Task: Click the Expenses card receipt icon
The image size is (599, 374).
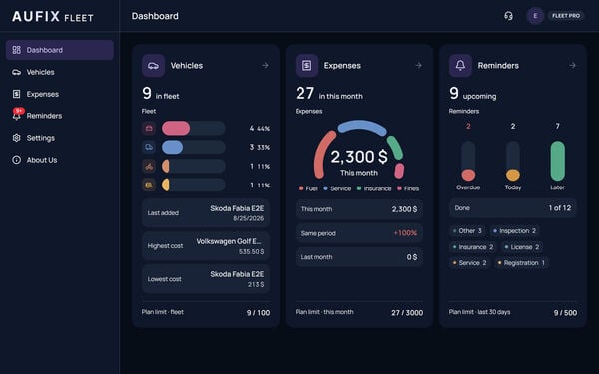Action: [x=306, y=66]
